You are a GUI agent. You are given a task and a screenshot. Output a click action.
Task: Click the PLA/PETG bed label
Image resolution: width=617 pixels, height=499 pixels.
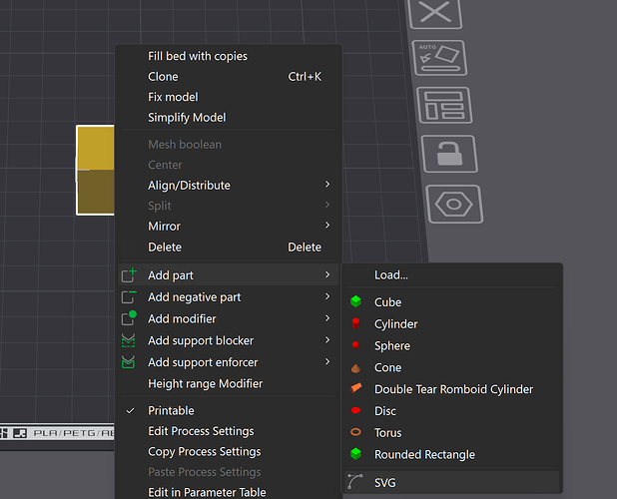[x=74, y=433]
